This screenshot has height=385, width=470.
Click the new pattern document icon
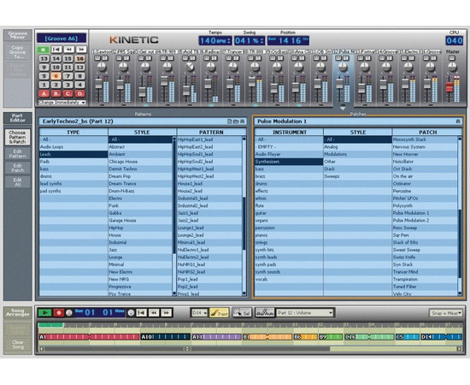(x=230, y=121)
